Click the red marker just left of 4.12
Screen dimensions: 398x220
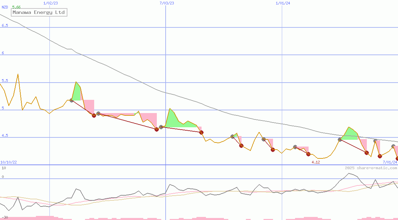[308, 154]
